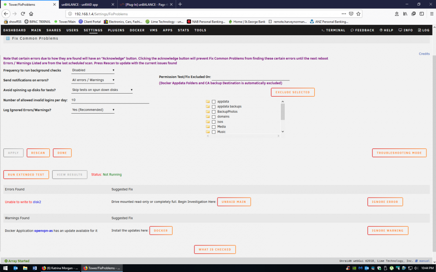This screenshot has width=436, height=272.
Task: Go to Main menu
Action: [36, 30]
